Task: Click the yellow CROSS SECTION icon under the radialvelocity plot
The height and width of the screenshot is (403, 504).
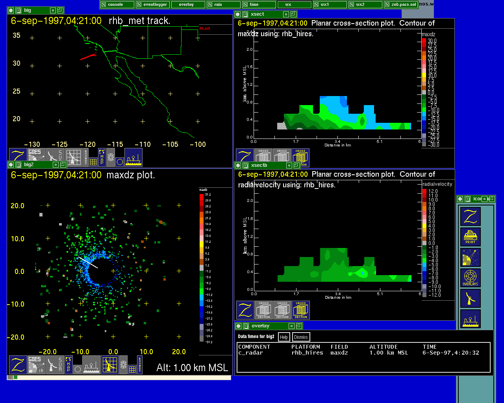Action: click(x=300, y=310)
